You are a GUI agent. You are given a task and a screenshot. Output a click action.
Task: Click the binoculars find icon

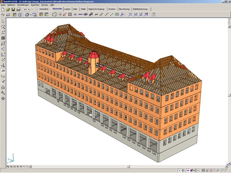point(3,87)
